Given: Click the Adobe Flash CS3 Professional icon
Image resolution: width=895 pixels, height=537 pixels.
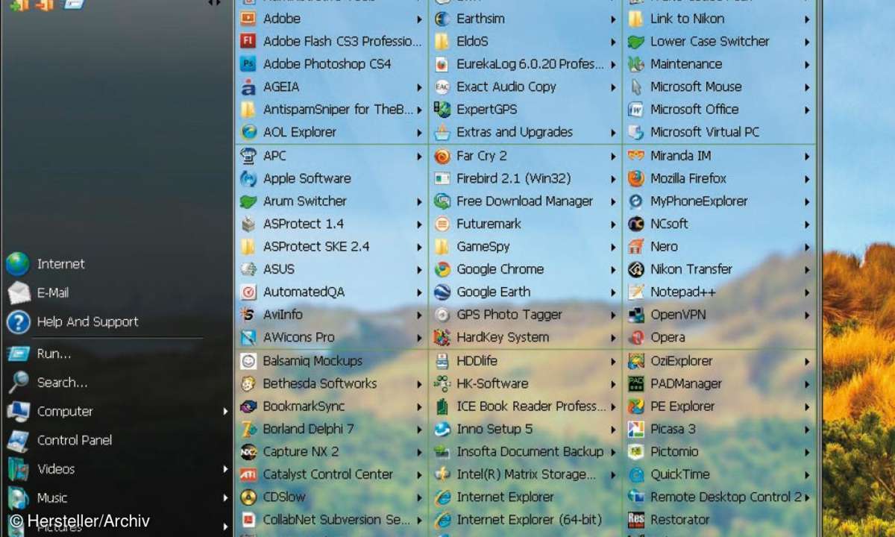Looking at the screenshot, I should pyautogui.click(x=248, y=41).
